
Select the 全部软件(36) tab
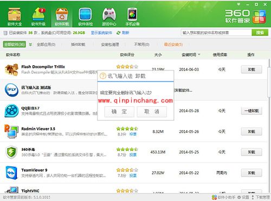click(15, 44)
